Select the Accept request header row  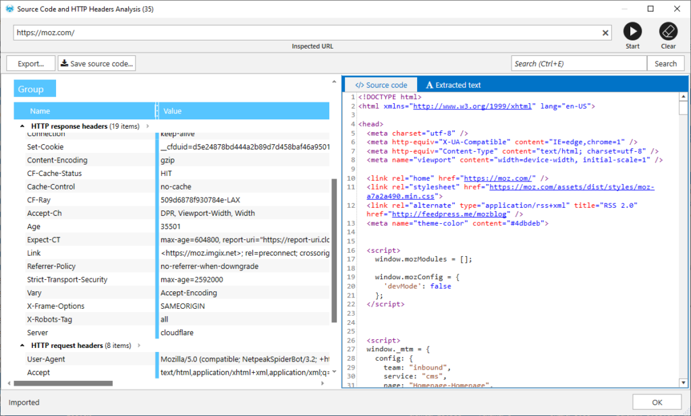point(177,372)
